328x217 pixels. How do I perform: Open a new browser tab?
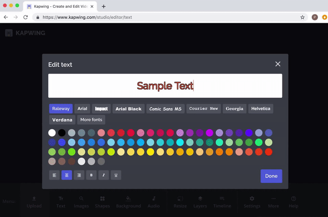point(104,6)
